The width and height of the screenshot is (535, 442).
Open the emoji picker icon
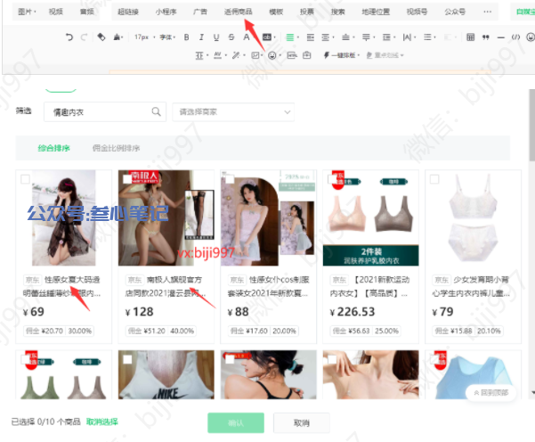(x=272, y=55)
